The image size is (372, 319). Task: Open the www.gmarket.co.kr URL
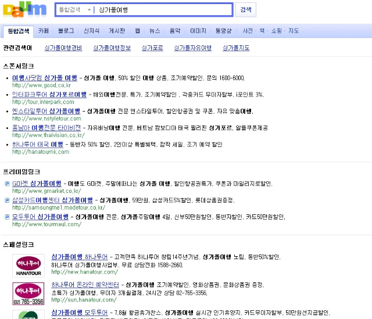coord(46,191)
